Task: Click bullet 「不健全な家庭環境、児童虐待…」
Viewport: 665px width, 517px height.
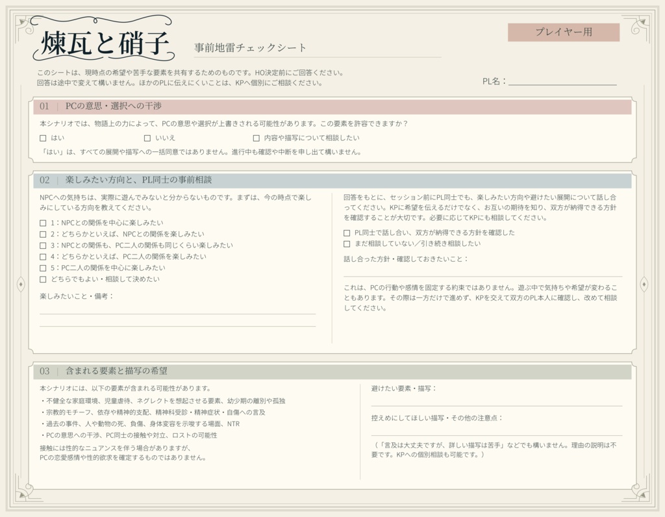Action: [x=163, y=401]
